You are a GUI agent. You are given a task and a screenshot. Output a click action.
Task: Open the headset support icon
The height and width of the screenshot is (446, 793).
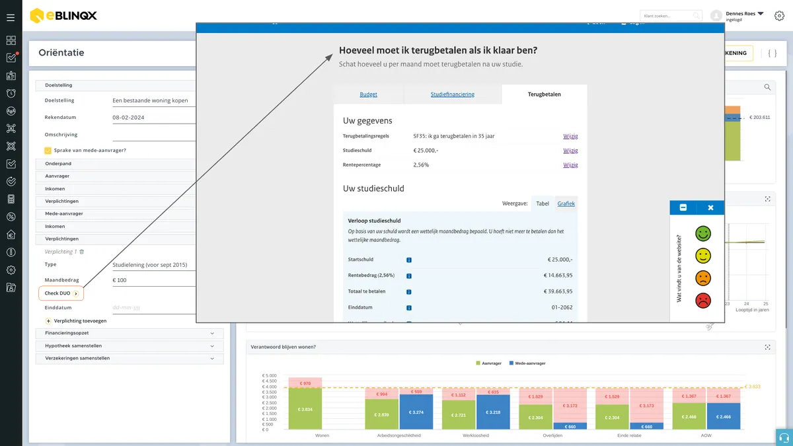point(784,437)
